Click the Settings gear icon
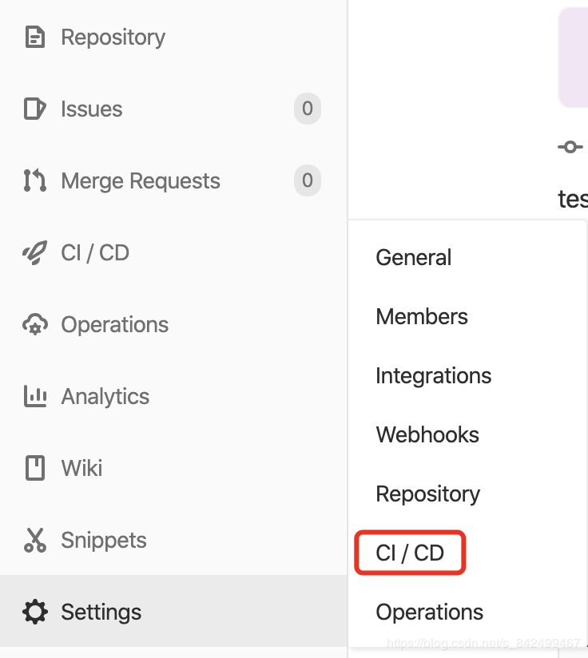Image resolution: width=588 pixels, height=658 pixels. tap(34, 612)
